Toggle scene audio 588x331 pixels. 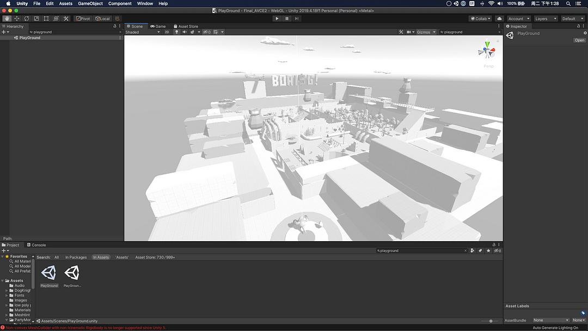click(x=185, y=32)
